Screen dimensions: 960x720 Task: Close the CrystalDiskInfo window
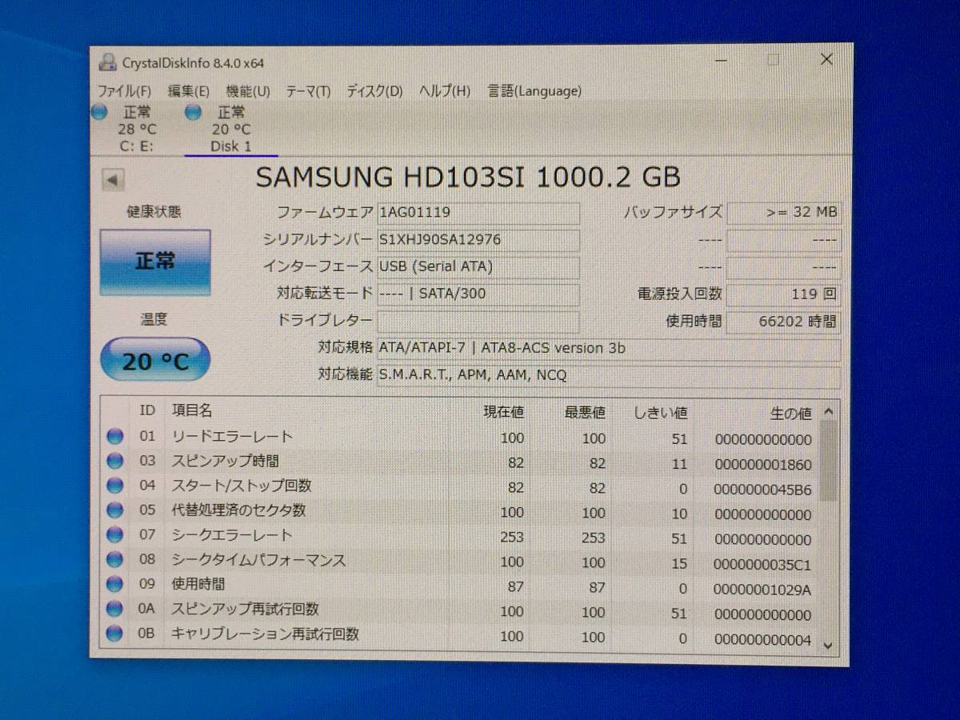pos(826,60)
